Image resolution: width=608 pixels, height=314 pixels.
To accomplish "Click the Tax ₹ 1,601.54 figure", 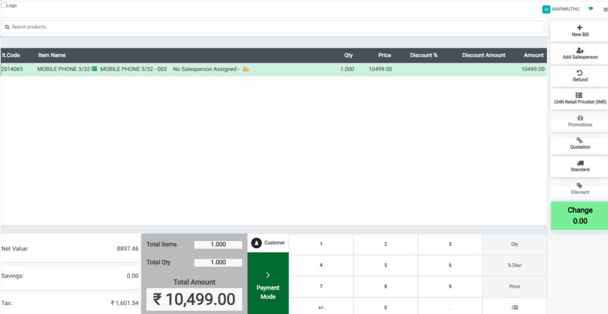I will (125, 303).
